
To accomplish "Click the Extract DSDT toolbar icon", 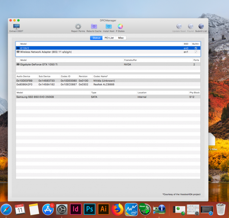I will click(x=16, y=27).
